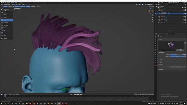The height and width of the screenshot is (105, 187).
Task: Toggle Mirror Z symmetry button
Action: pyautogui.click(x=183, y=67)
